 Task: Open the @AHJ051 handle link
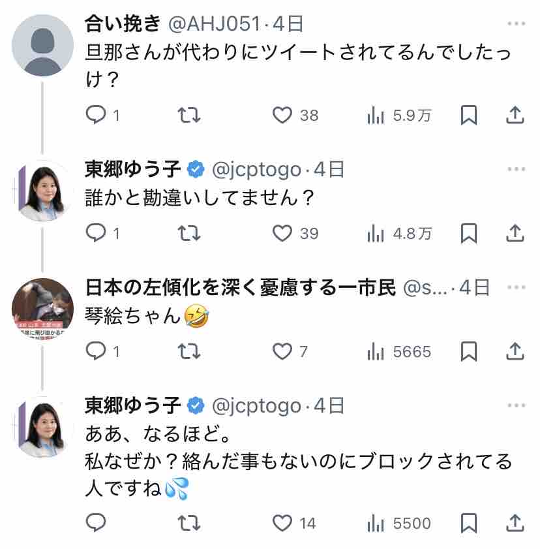(x=216, y=24)
